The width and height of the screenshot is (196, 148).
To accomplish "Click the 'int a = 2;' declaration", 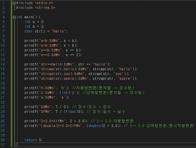I will pyautogui.click(x=35, y=22).
